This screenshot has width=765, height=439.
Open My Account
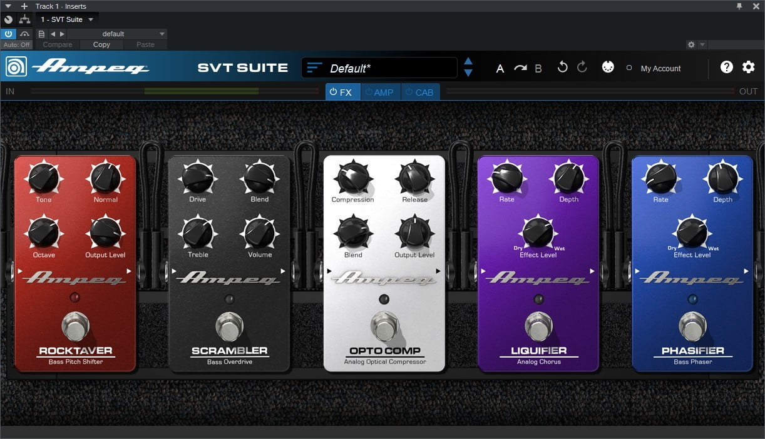pos(660,69)
